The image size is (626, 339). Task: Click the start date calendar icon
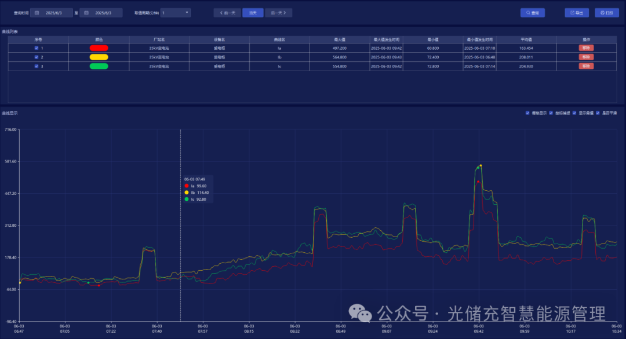(x=37, y=13)
